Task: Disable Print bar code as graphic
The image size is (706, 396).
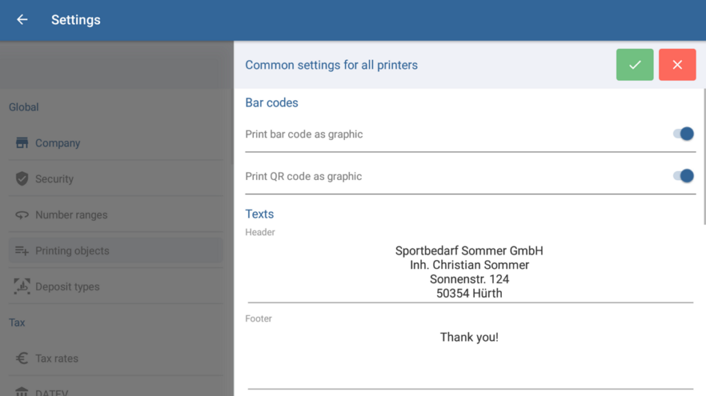Action: pyautogui.click(x=683, y=135)
